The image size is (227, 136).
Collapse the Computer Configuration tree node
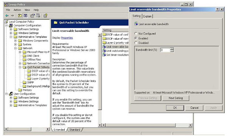(6, 25)
